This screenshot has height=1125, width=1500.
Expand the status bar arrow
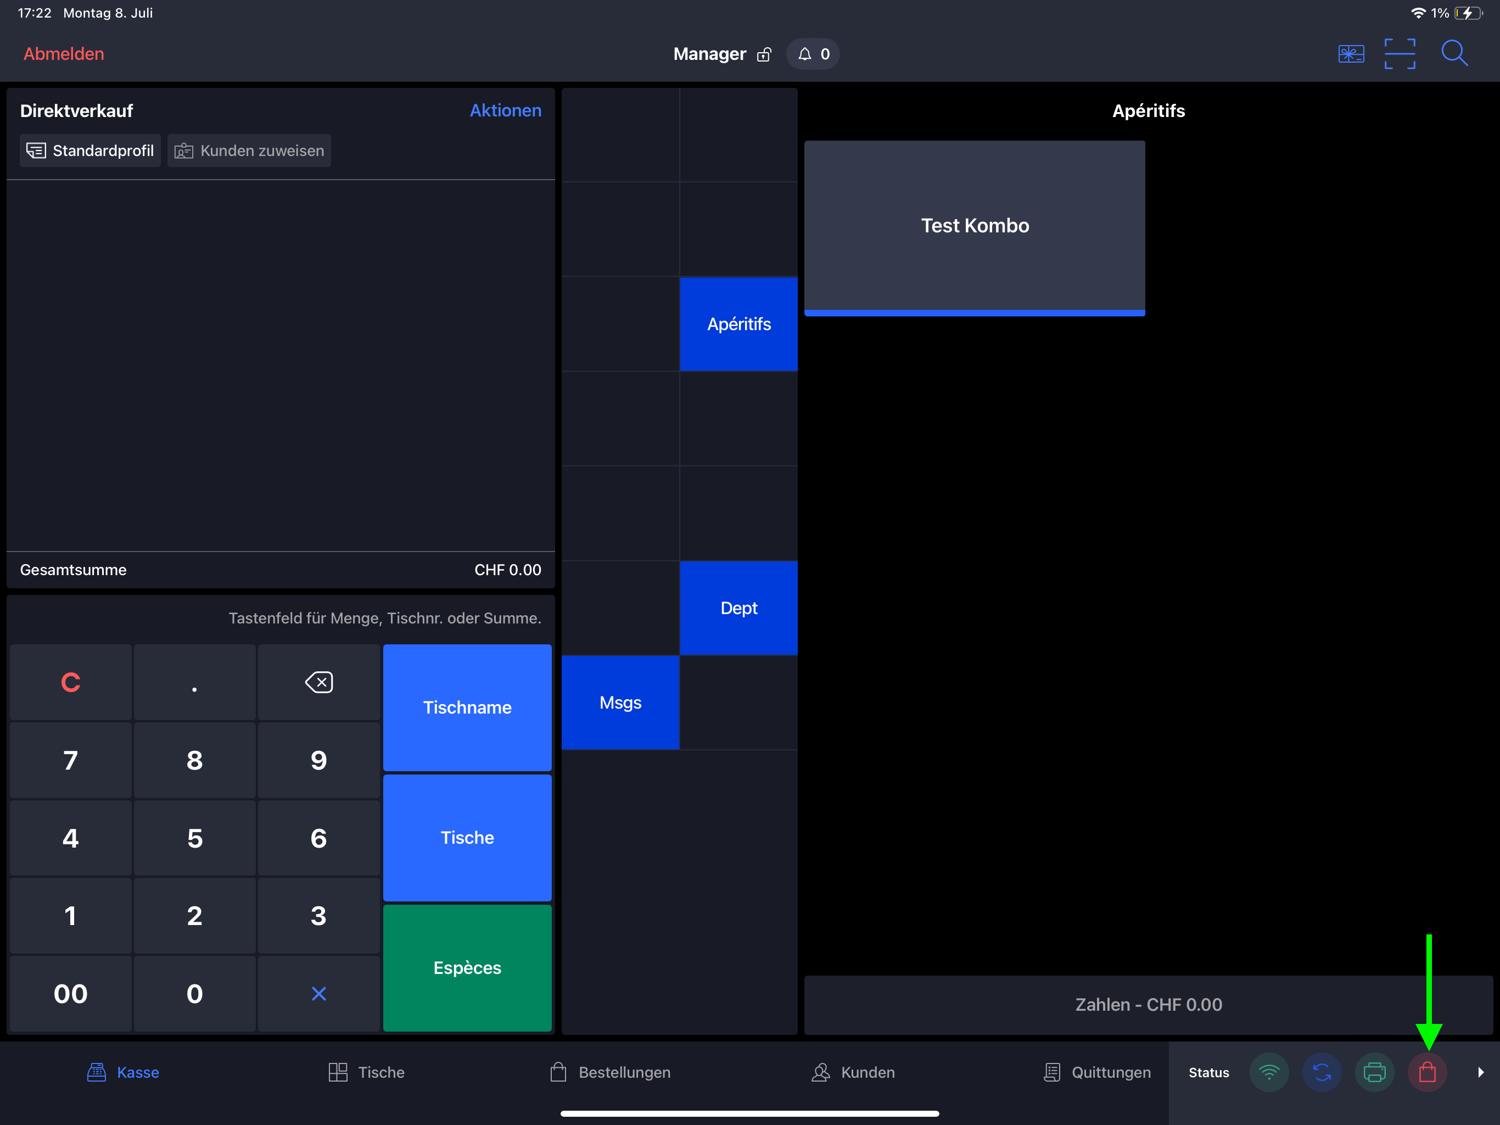point(1480,1072)
